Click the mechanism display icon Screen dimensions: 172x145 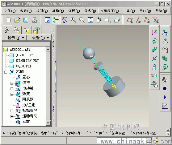click(x=165, y=33)
